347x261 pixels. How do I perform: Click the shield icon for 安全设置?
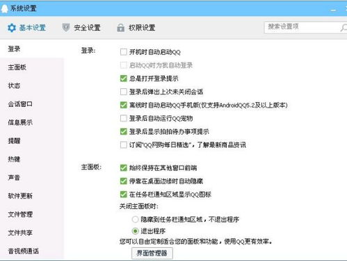coord(66,28)
